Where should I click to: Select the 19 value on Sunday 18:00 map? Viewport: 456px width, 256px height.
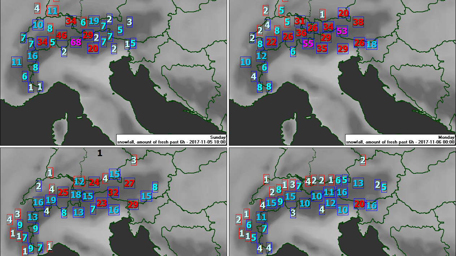tap(94, 21)
